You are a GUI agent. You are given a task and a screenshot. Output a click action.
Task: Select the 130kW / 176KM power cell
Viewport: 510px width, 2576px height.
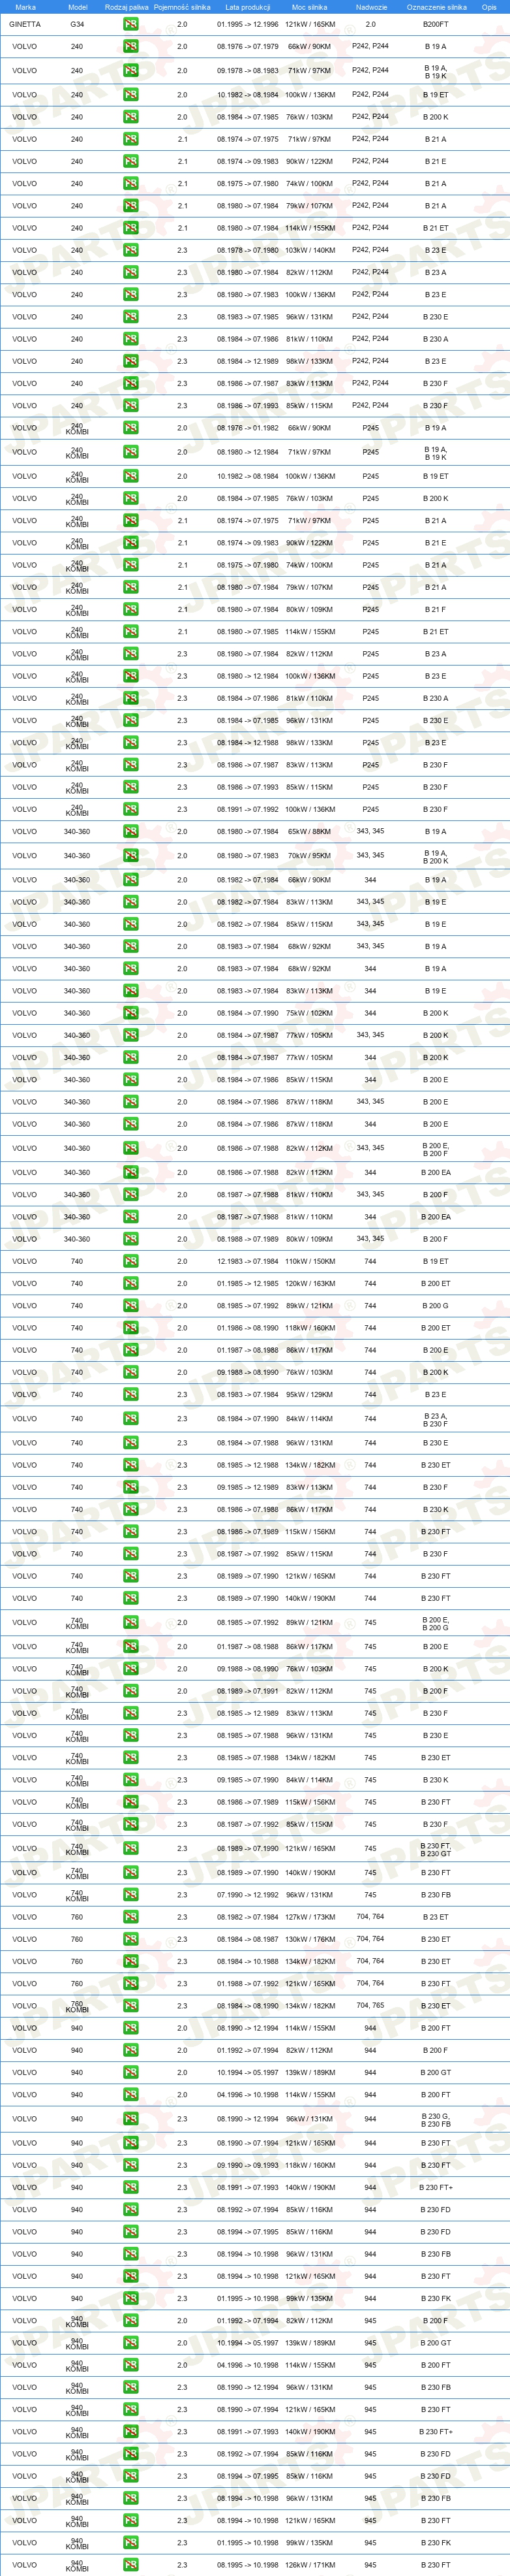point(309,1940)
